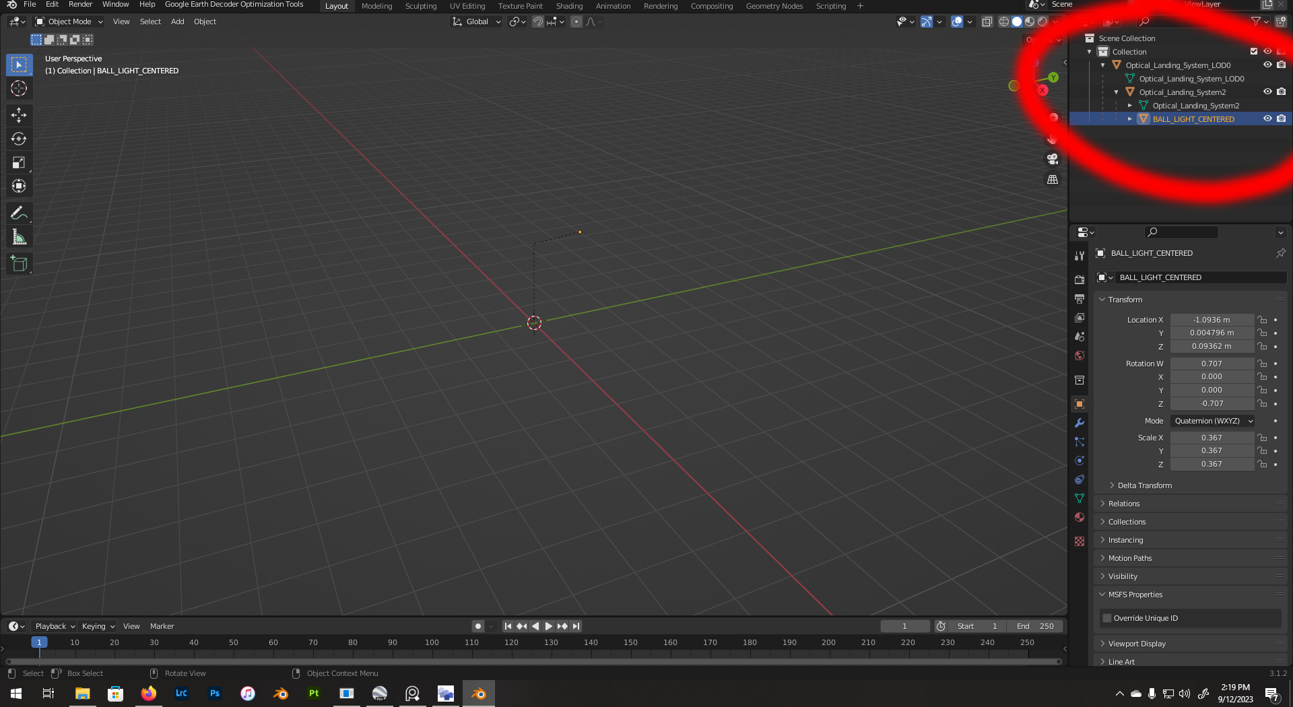1293x707 pixels.
Task: Click the Scale Y value field
Action: tap(1212, 451)
